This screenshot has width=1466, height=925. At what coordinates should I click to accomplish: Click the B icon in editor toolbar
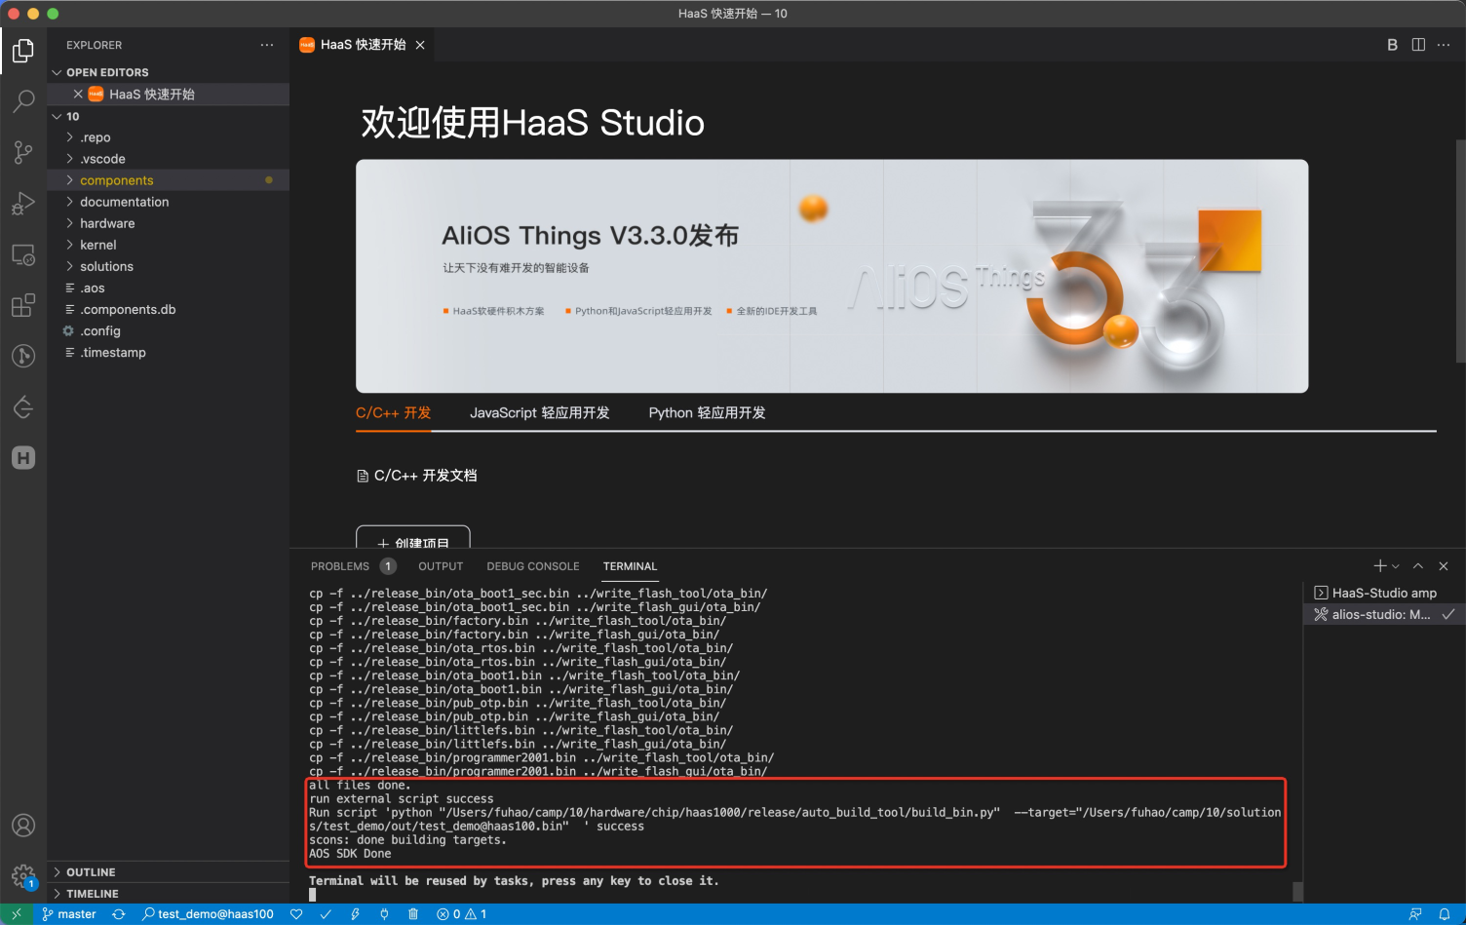[1392, 45]
